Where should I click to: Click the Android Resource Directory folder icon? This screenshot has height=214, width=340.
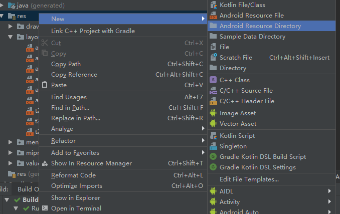tap(213, 26)
